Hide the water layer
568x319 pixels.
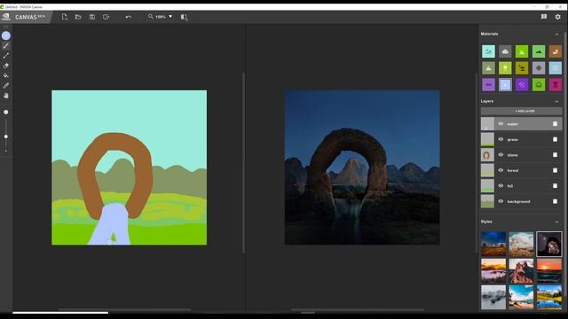501,124
